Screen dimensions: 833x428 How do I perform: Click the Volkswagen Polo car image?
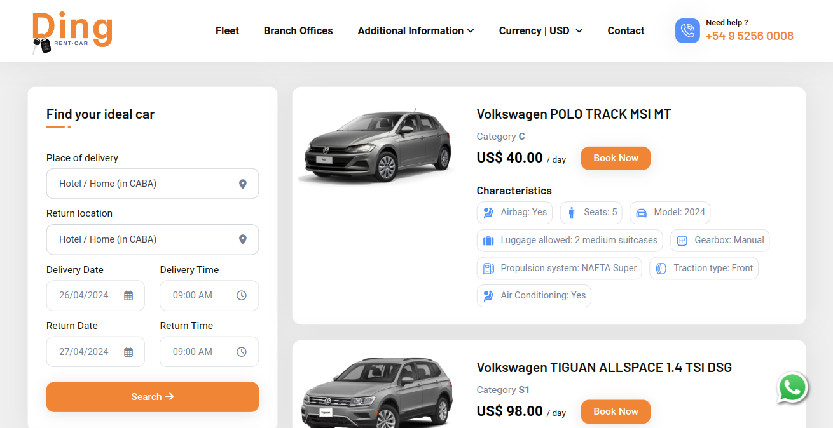(x=378, y=147)
